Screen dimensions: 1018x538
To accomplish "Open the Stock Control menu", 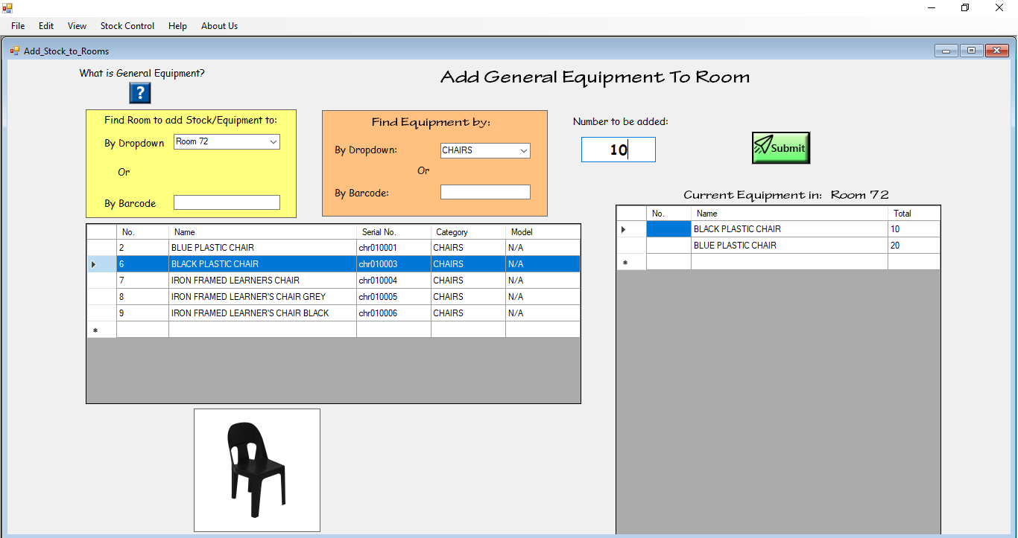I will pyautogui.click(x=127, y=26).
